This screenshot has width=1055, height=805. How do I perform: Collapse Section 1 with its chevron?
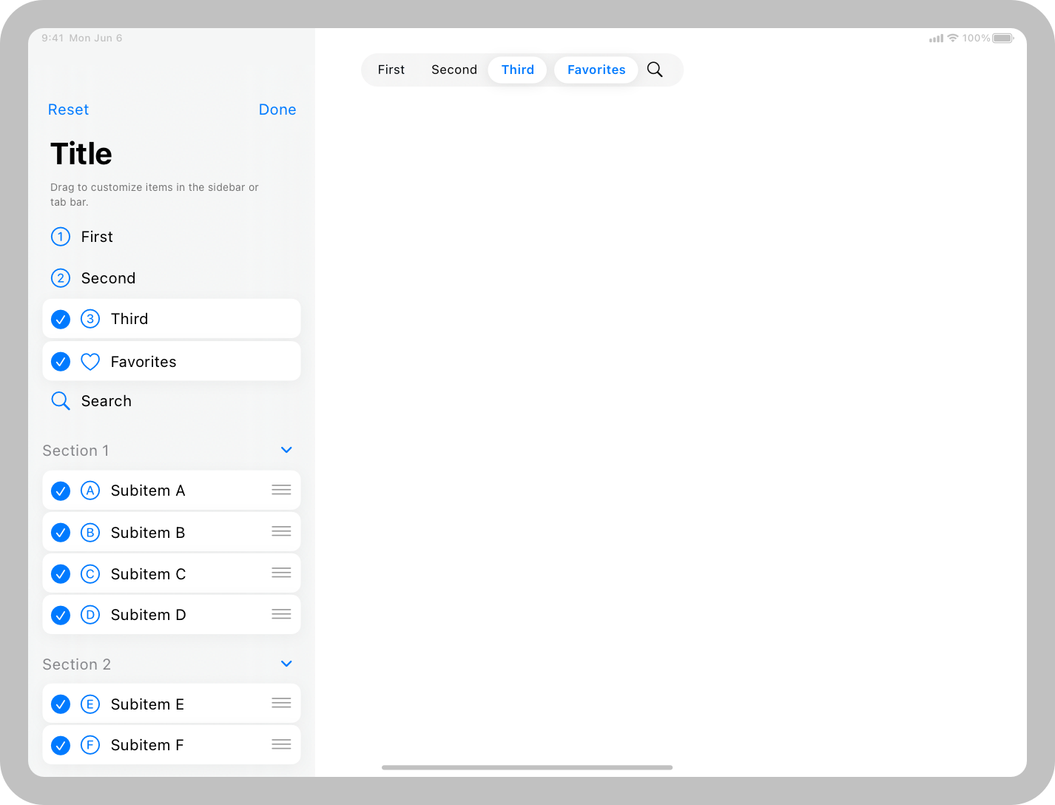point(286,449)
